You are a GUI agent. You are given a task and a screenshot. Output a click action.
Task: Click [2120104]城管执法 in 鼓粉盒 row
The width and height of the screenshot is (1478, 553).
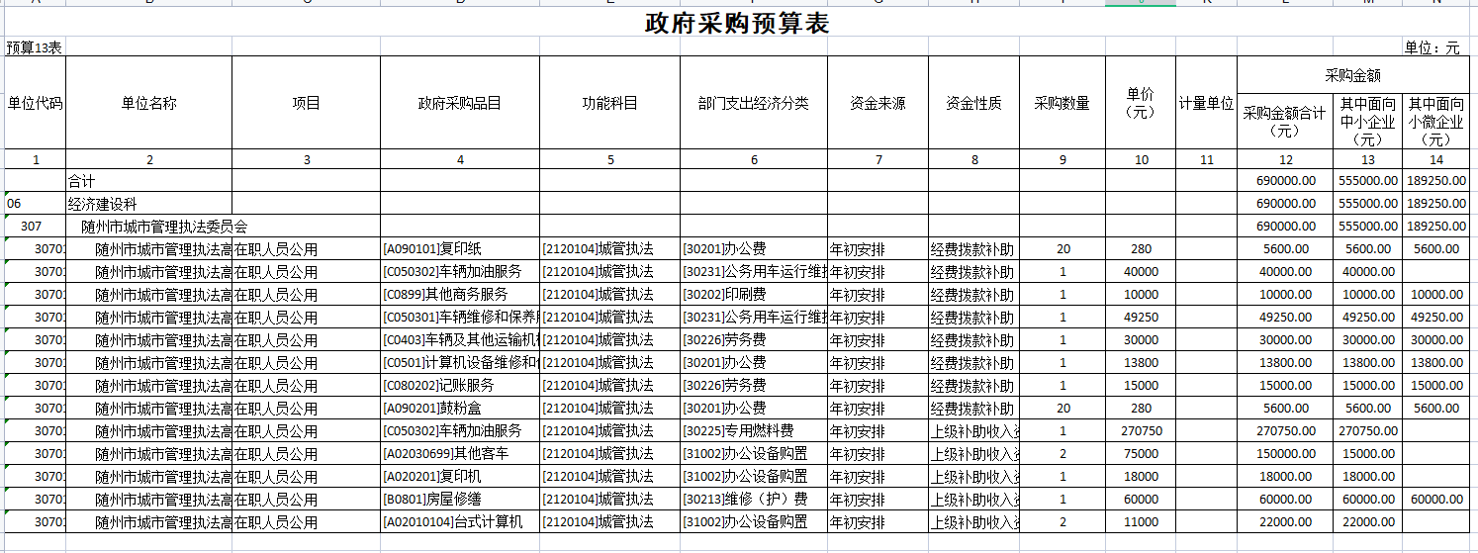(610, 409)
